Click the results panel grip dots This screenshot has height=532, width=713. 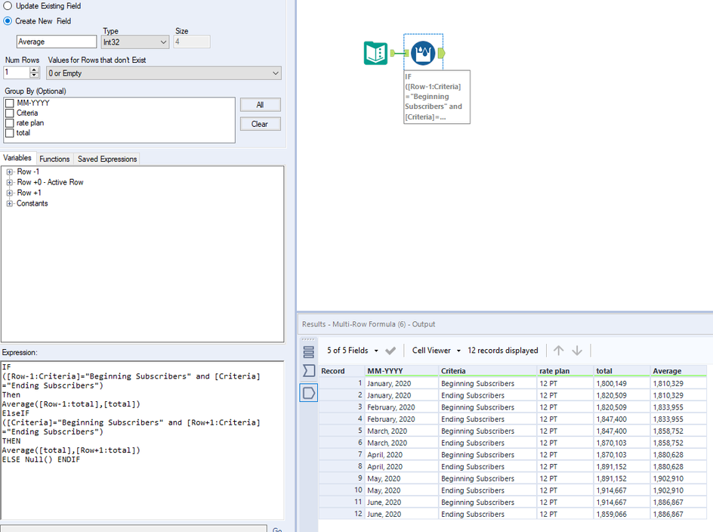pos(308,339)
